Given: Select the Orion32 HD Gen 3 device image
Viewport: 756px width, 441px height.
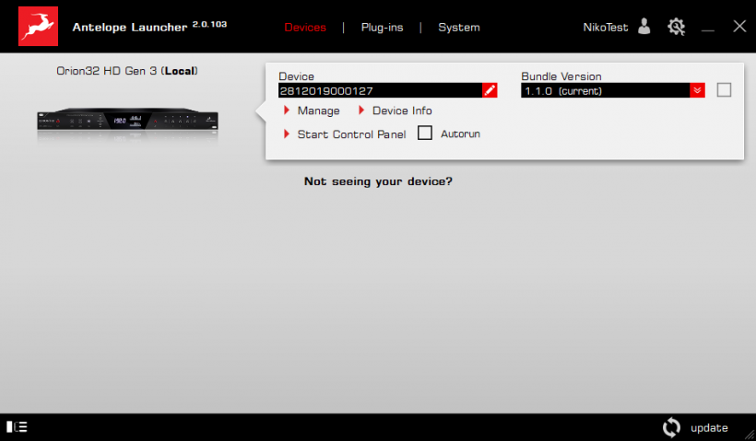Looking at the screenshot, I should 128,119.
